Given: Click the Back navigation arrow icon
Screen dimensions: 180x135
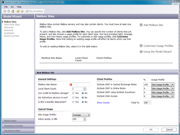Looking at the screenshot, I should pyautogui.click(x=4, y=11).
